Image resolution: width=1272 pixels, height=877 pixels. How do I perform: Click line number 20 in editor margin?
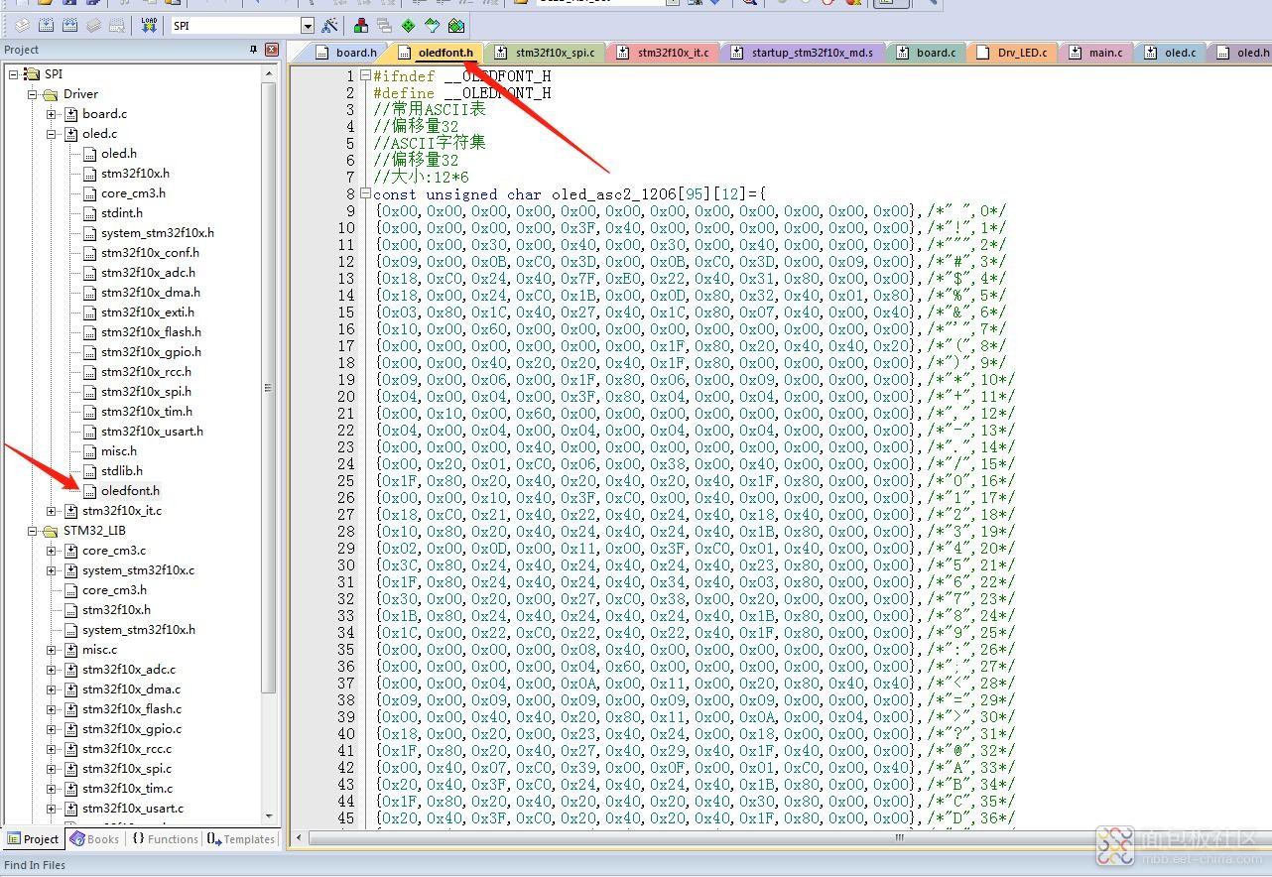345,397
